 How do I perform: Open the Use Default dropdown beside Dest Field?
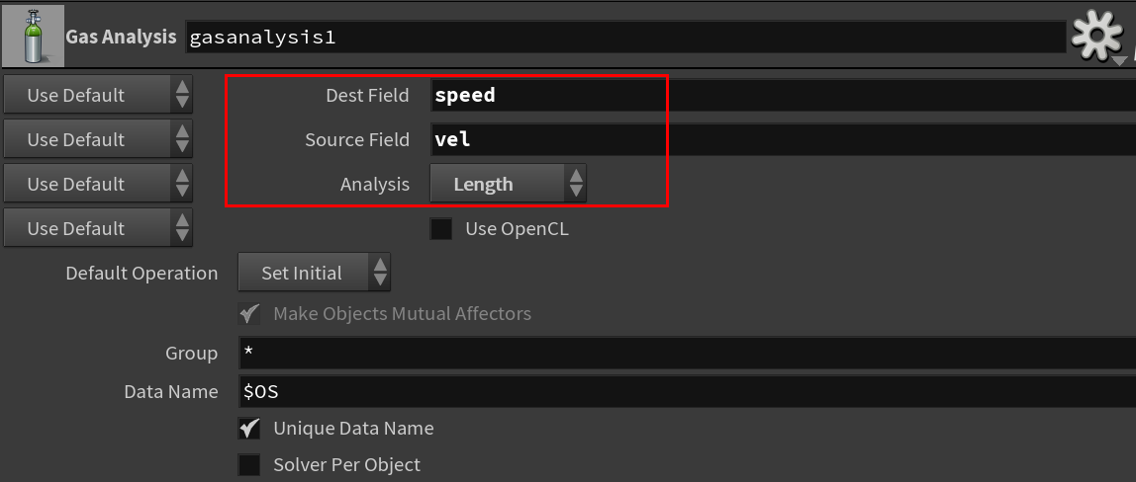(98, 95)
